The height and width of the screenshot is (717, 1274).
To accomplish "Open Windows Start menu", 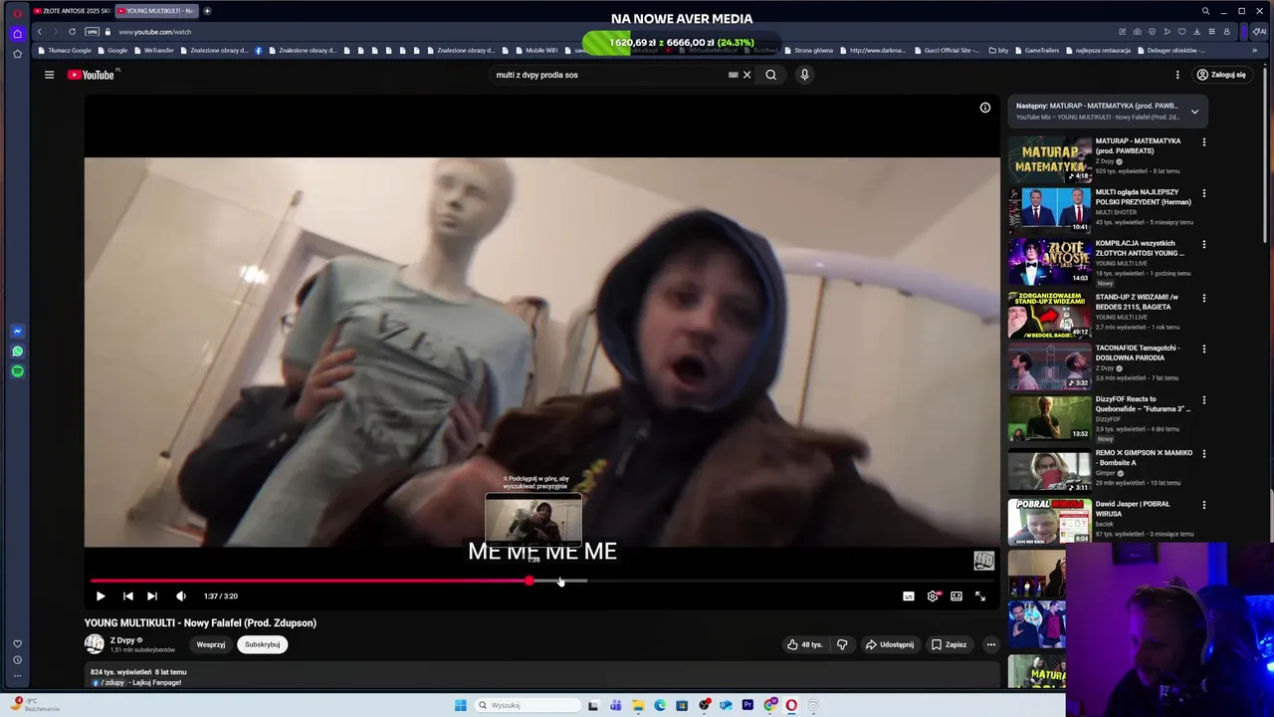I will coord(460,705).
